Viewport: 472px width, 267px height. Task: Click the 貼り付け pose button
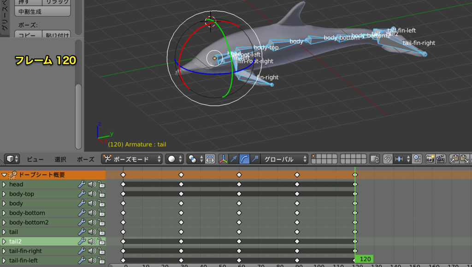point(57,34)
